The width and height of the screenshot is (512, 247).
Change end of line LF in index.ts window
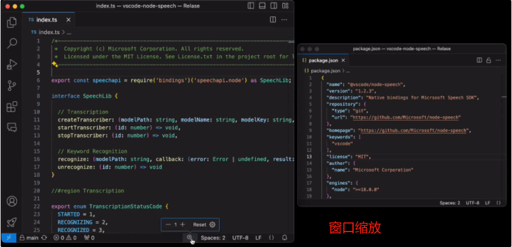click(x=258, y=238)
